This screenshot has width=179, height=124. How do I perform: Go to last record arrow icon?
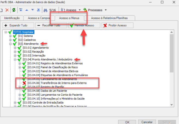click(x=38, y=10)
